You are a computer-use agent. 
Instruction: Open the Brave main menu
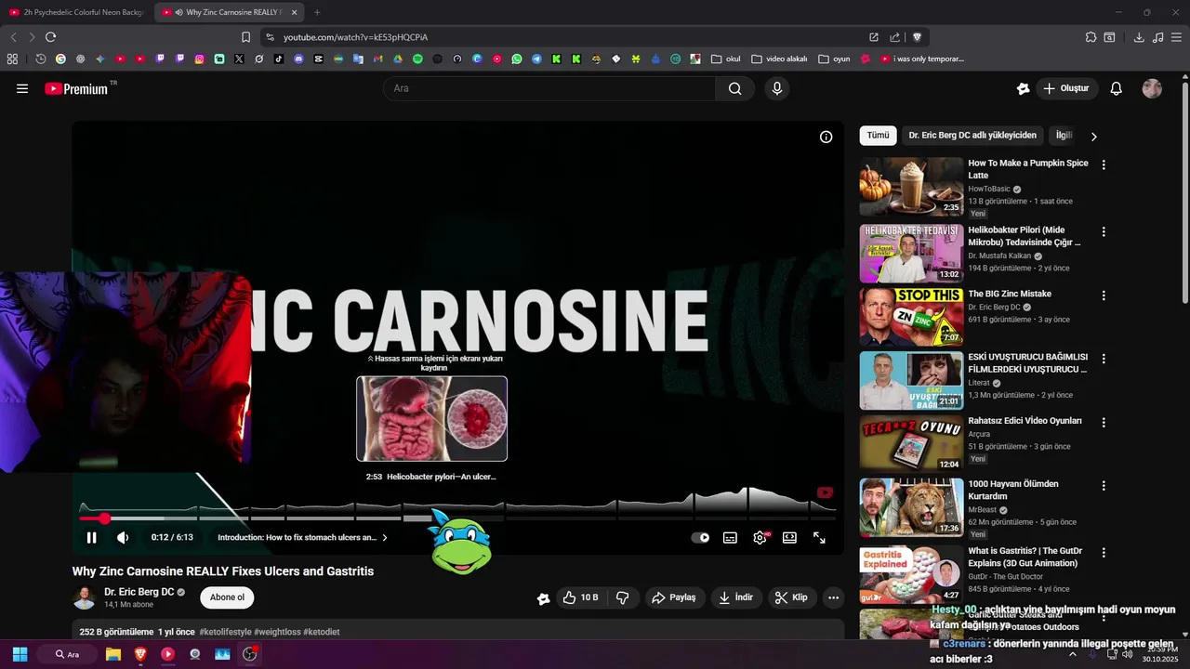pyautogui.click(x=1177, y=37)
